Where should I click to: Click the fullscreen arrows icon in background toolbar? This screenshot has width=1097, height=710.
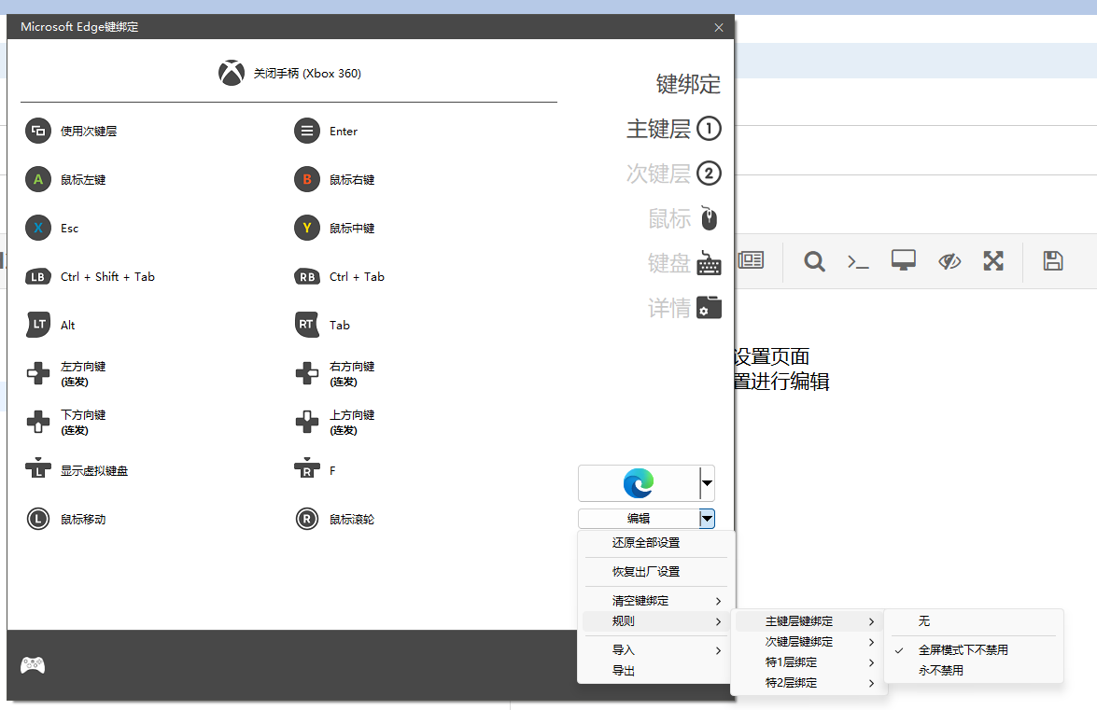tap(993, 260)
